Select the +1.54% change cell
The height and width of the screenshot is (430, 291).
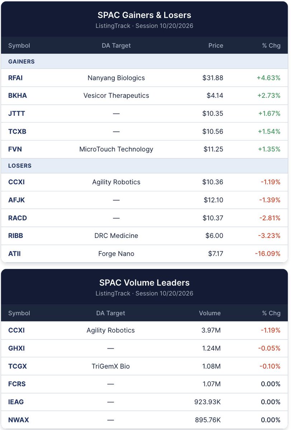click(x=269, y=132)
